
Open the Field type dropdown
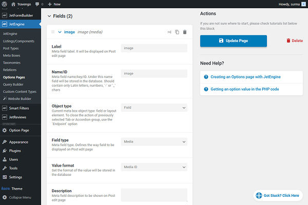click(154, 141)
